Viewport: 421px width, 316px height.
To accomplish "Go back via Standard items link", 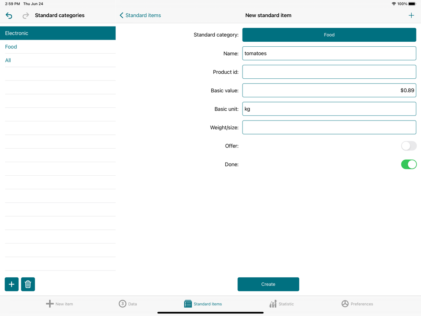I will (143, 15).
